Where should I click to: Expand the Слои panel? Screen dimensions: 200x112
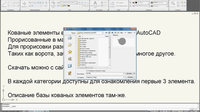click(88, 10)
